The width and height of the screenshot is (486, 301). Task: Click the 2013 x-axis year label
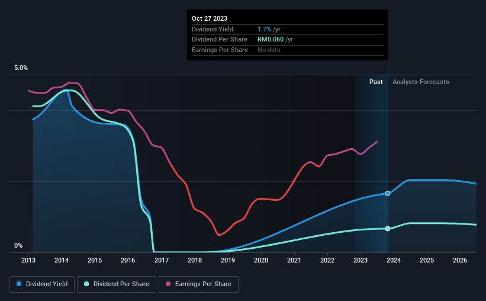click(x=28, y=260)
